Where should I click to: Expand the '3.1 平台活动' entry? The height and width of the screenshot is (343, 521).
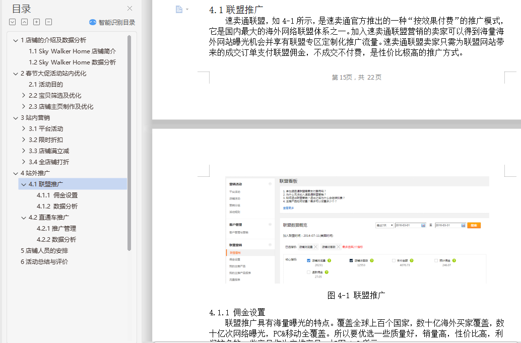pos(23,128)
